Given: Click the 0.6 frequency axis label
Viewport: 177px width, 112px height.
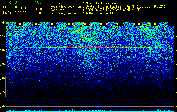Looking at the screenshot, I should coord(2,106).
